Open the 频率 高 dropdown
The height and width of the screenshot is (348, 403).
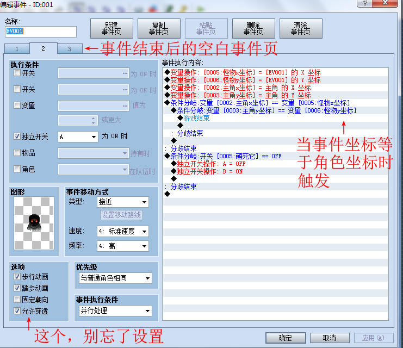[x=123, y=246]
